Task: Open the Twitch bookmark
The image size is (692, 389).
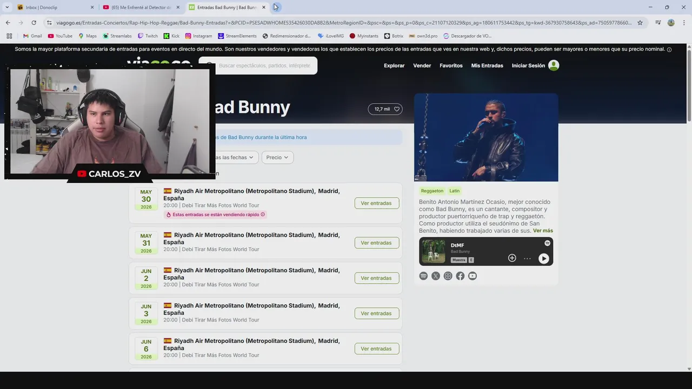Action: pyautogui.click(x=148, y=36)
